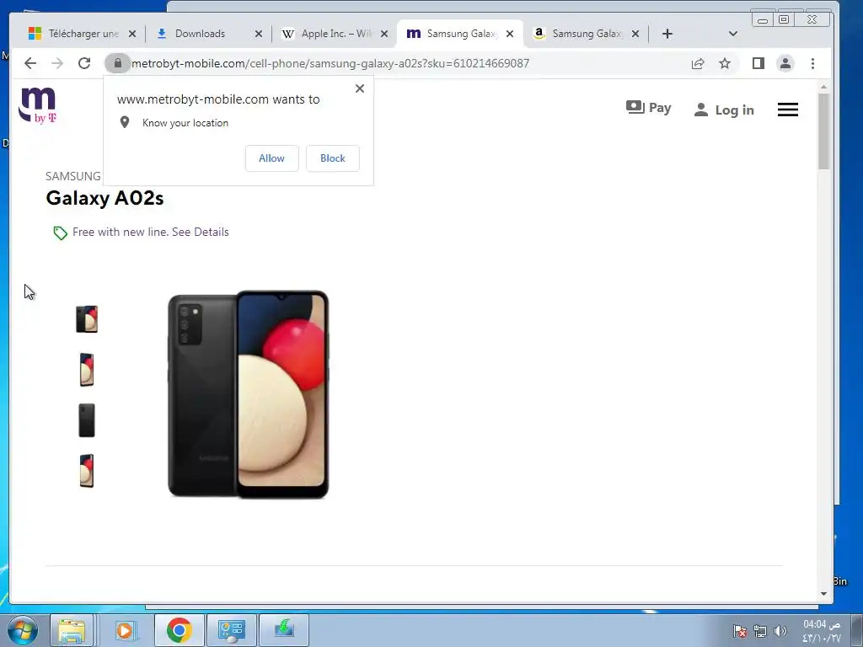Share this page via share icon
This screenshot has height=647, width=863.
tap(698, 63)
